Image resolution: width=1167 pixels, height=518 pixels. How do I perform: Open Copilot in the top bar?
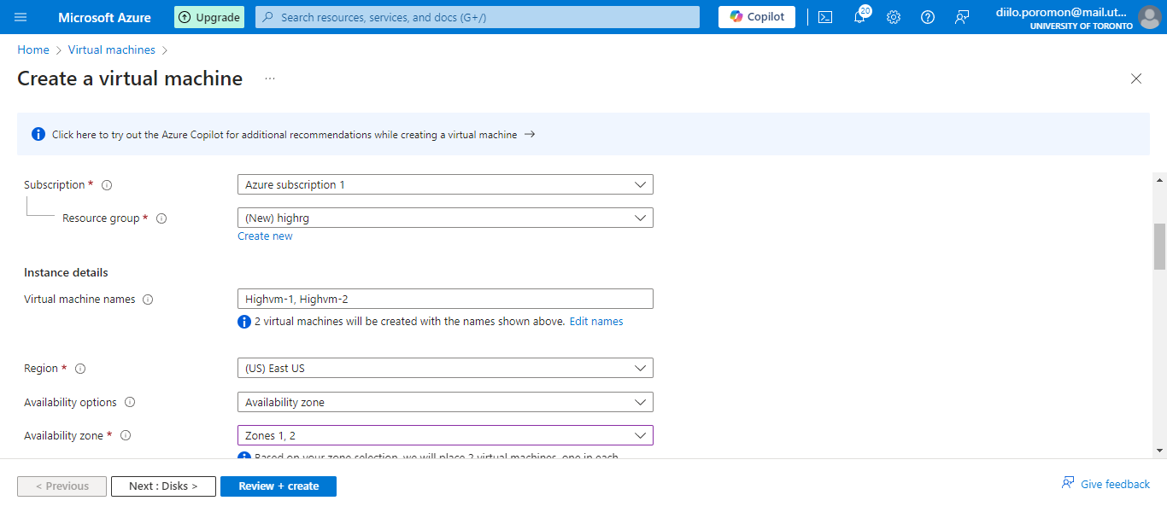[x=755, y=16]
